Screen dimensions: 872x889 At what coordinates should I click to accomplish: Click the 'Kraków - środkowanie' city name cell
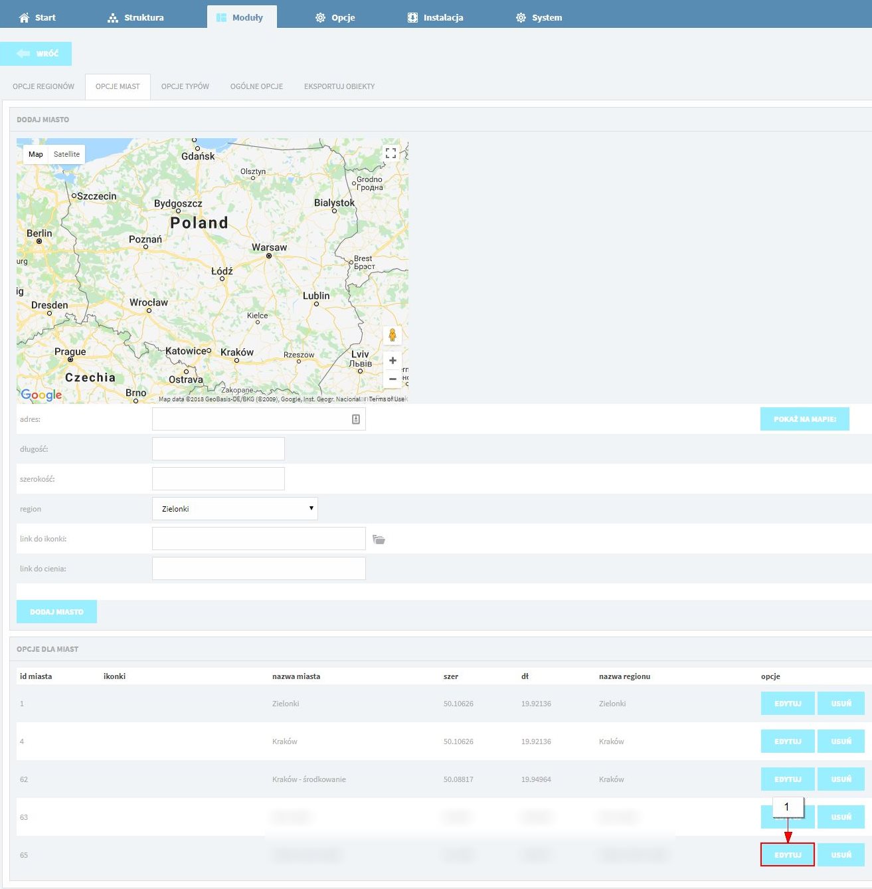point(309,779)
